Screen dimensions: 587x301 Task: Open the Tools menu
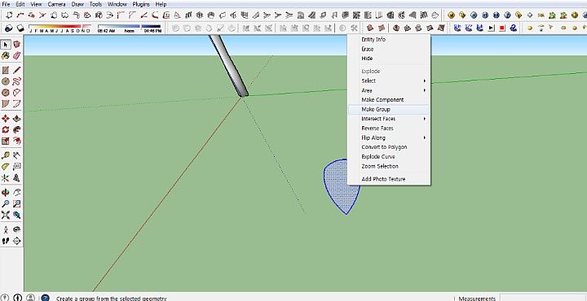[x=95, y=4]
